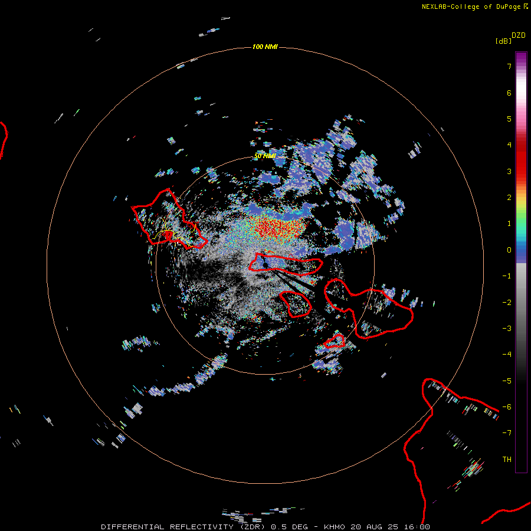Click the Differential Reflectivity (ZDR) caption text
Screen dimensions: 531x531
184,527
